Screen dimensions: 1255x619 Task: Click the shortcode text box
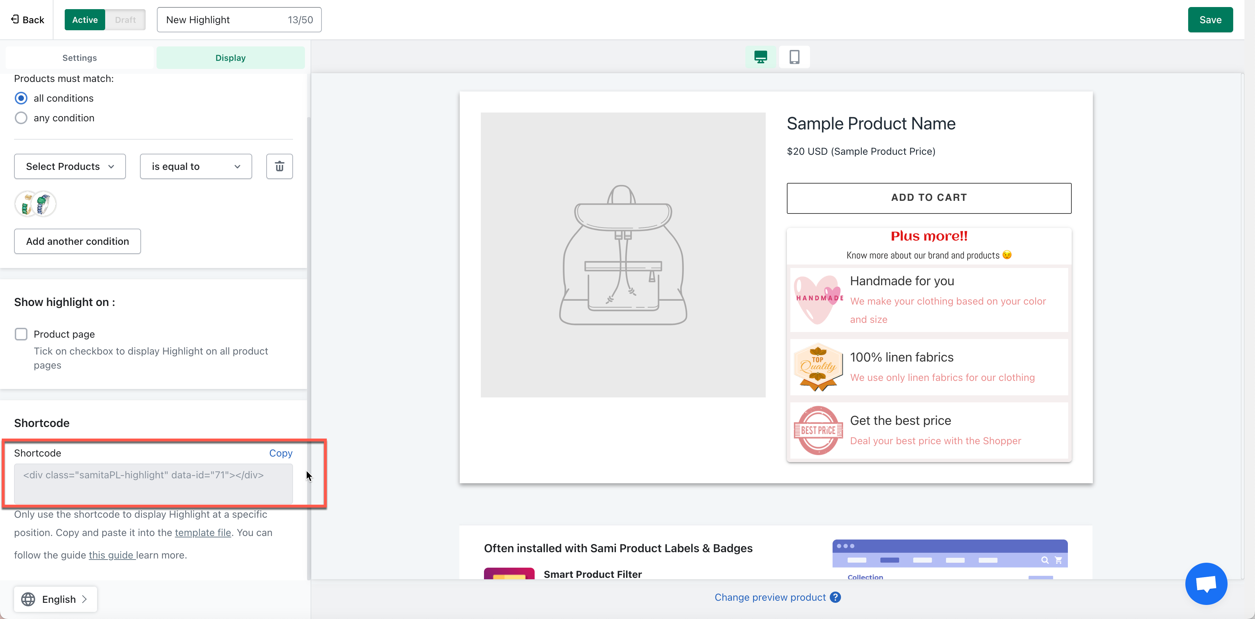[153, 484]
